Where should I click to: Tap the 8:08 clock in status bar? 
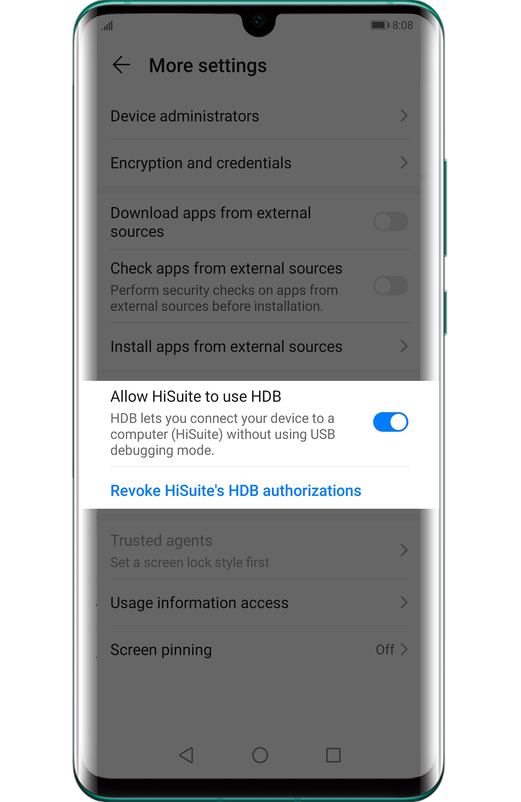point(403,25)
